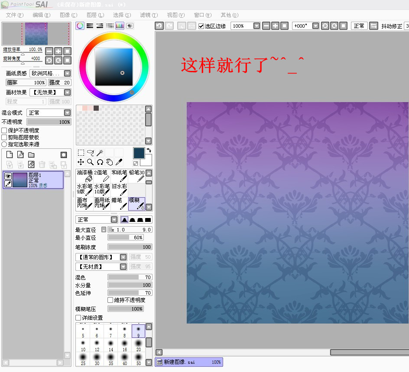This screenshot has height=372, width=409.
Task: Switch to 新建图像.sai document tab
Action: point(189,362)
